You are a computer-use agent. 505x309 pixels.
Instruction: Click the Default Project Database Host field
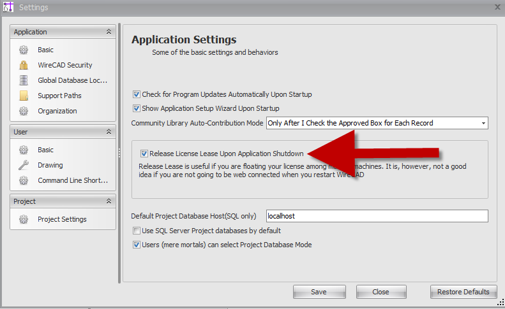pyautogui.click(x=377, y=216)
